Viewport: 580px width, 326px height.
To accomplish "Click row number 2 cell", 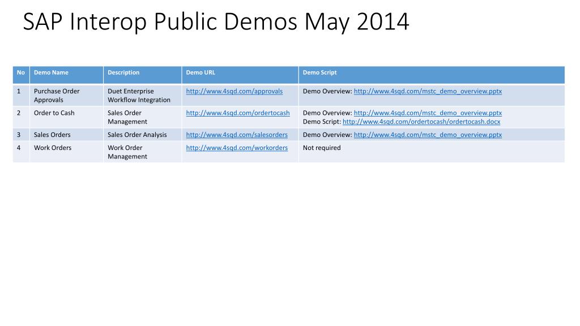I will (x=21, y=118).
